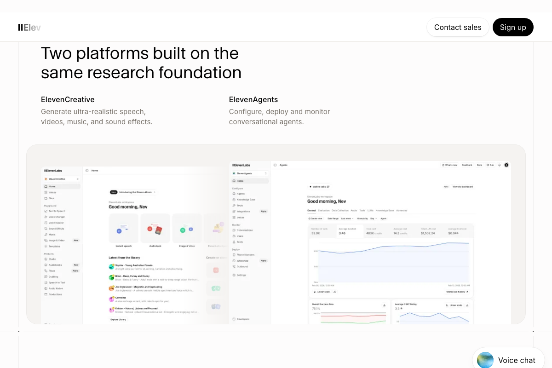Click the Contact sales button
The height and width of the screenshot is (368, 552).
tap(458, 27)
